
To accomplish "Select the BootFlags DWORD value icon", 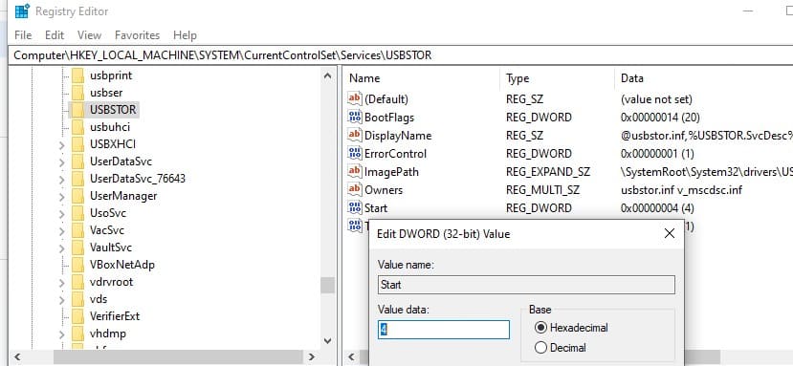I will [x=355, y=118].
